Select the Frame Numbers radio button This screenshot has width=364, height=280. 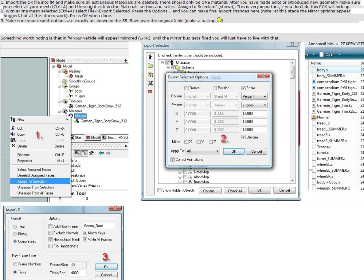pyautogui.click(x=15, y=264)
